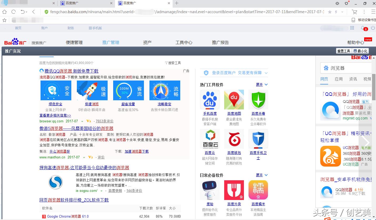Open the 百度糯米 app icon
376x220 pixels.
coord(258,190)
